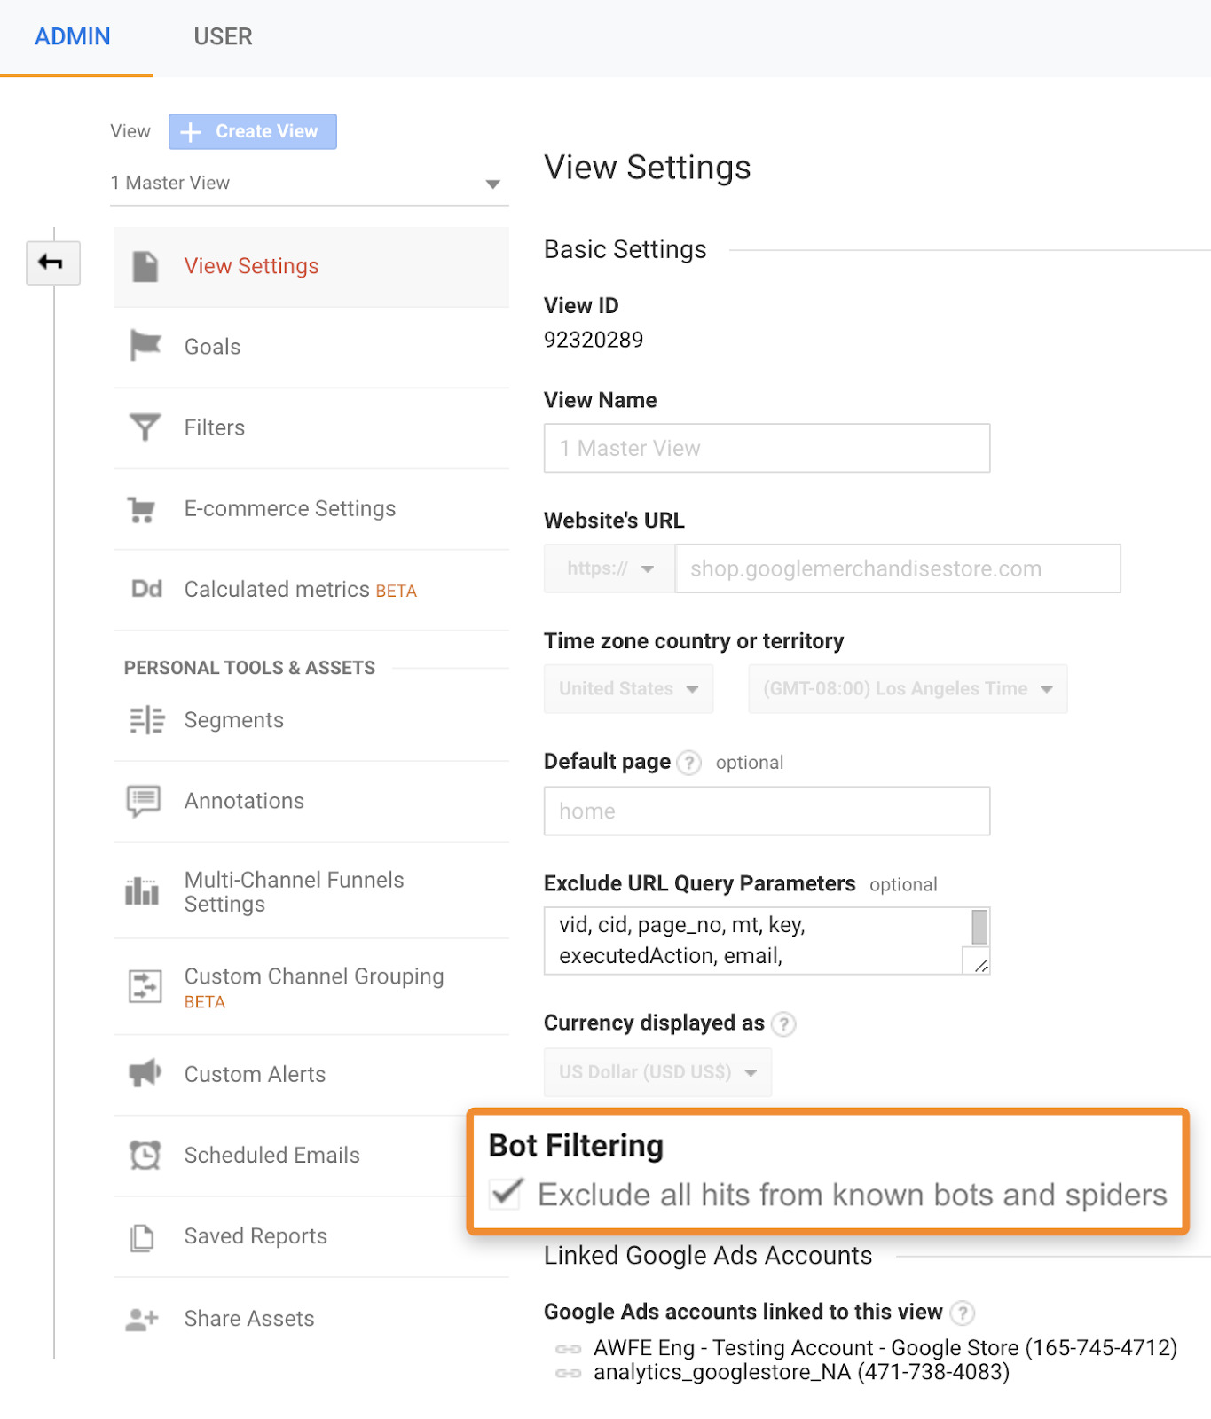Open the United States country dropdown

(x=628, y=689)
